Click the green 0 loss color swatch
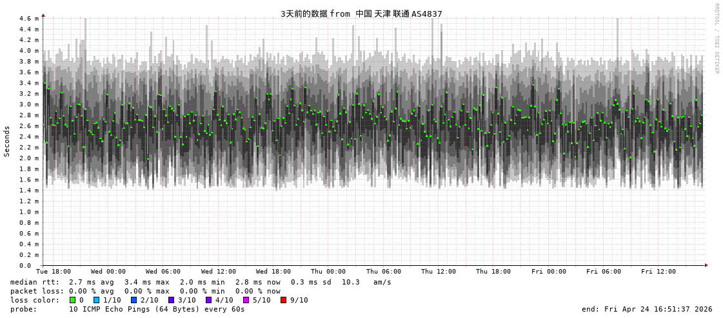The width and height of the screenshot is (723, 318). pos(72,300)
